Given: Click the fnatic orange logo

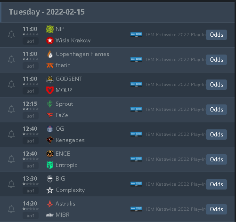Looking at the screenshot, I should tap(50, 65).
